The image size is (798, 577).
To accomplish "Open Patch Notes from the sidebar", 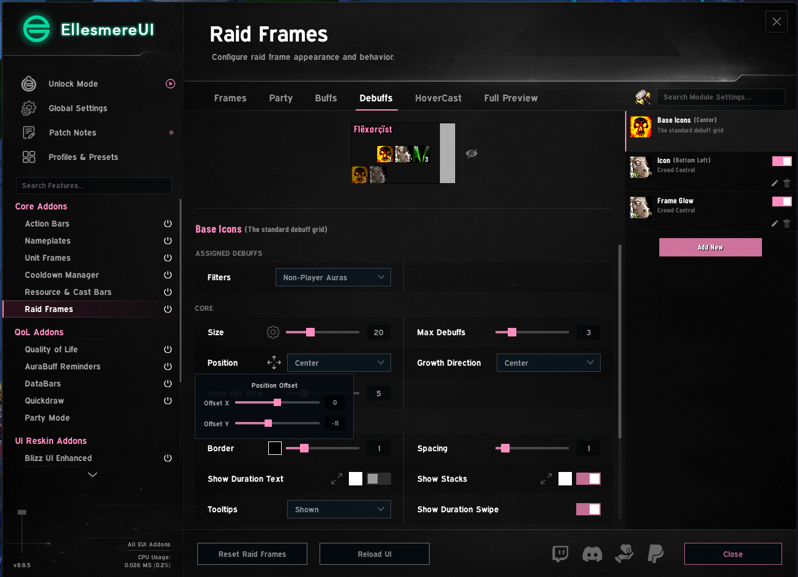I will 72,132.
